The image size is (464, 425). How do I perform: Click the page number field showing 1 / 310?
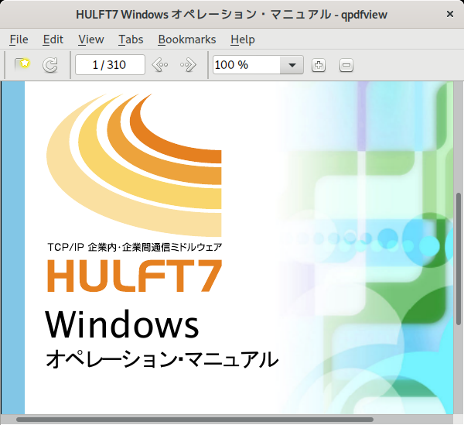[x=110, y=64]
